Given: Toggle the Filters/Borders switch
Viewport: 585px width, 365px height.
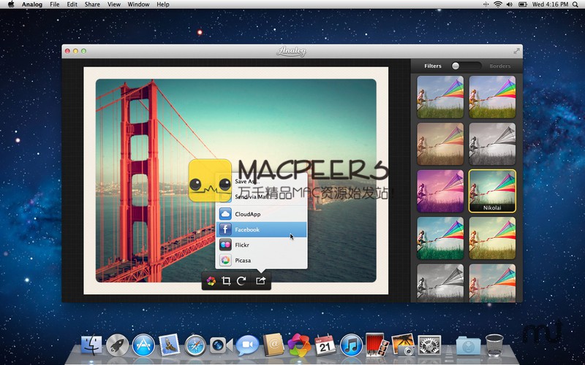Looking at the screenshot, I should point(465,66).
